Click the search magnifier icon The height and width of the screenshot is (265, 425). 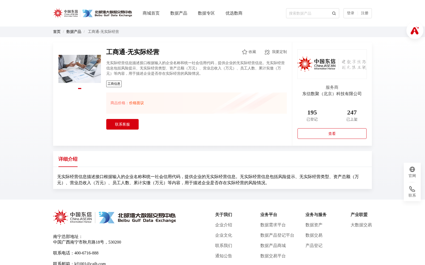tap(334, 13)
